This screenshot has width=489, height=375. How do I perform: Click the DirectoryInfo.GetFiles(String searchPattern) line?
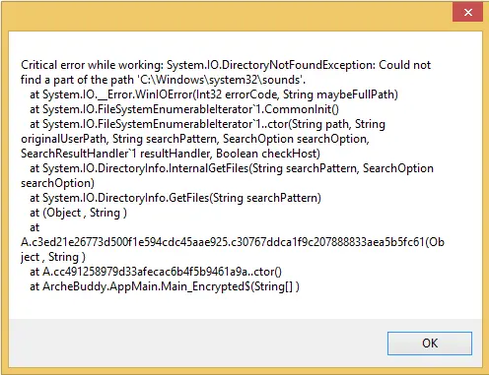(175, 198)
